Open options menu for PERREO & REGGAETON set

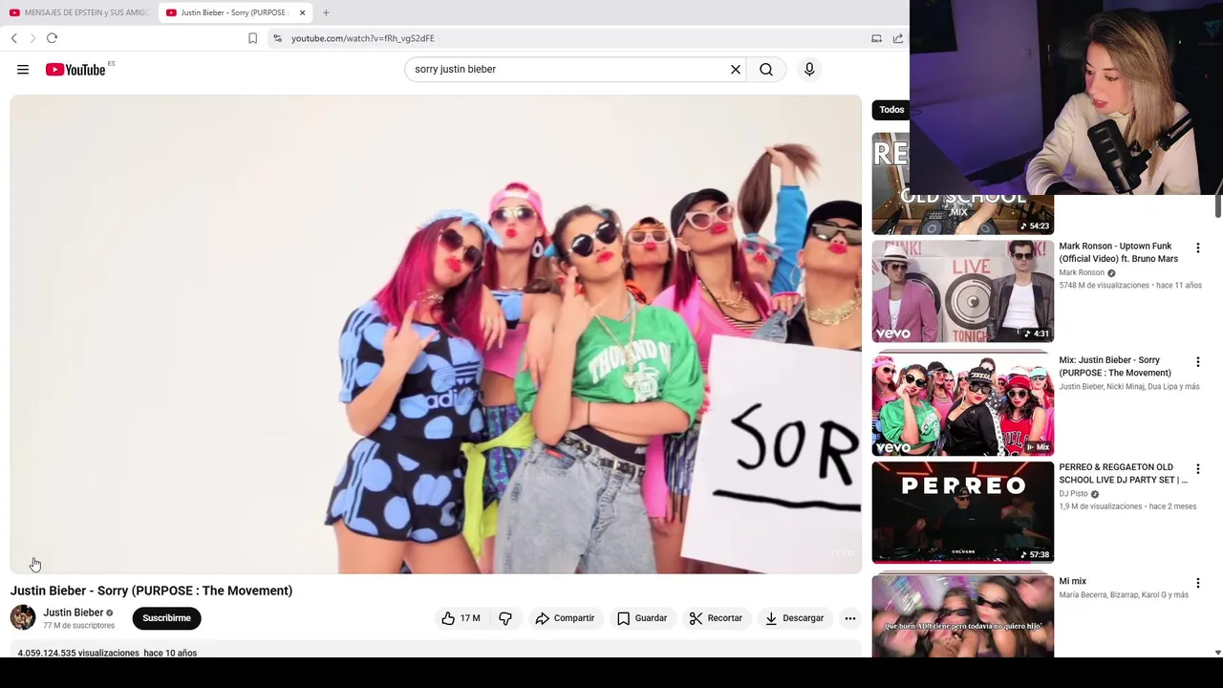point(1197,469)
